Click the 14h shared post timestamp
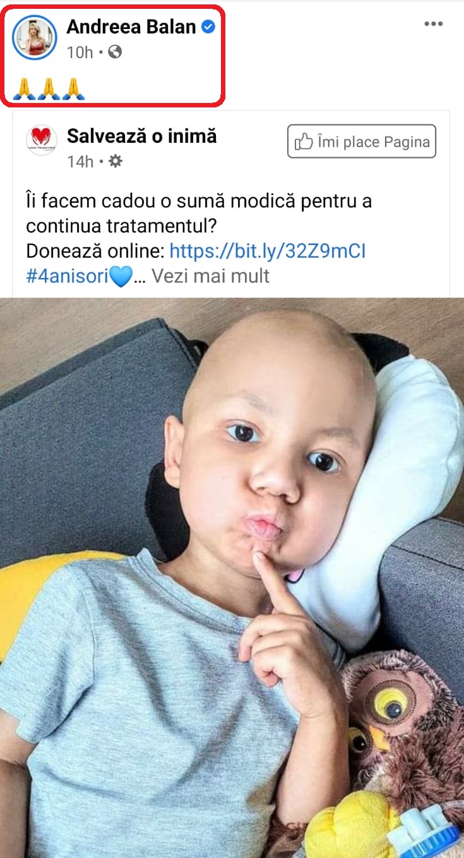Viewport: 464px width, 858px height. pos(80,162)
